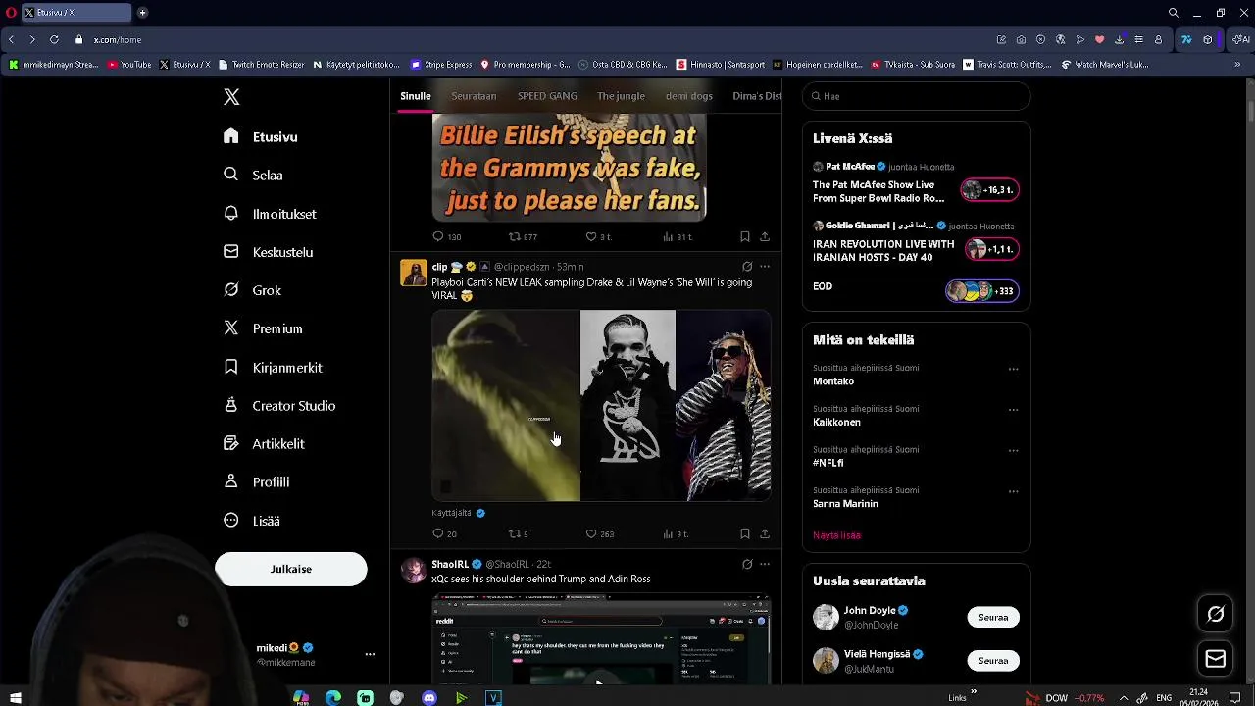Screen dimensions: 1255x706
Task: Repost clip's Playboi Carti post
Action: [x=514, y=533]
